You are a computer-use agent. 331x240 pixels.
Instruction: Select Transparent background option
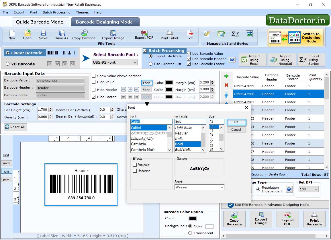[x=190, y=233]
